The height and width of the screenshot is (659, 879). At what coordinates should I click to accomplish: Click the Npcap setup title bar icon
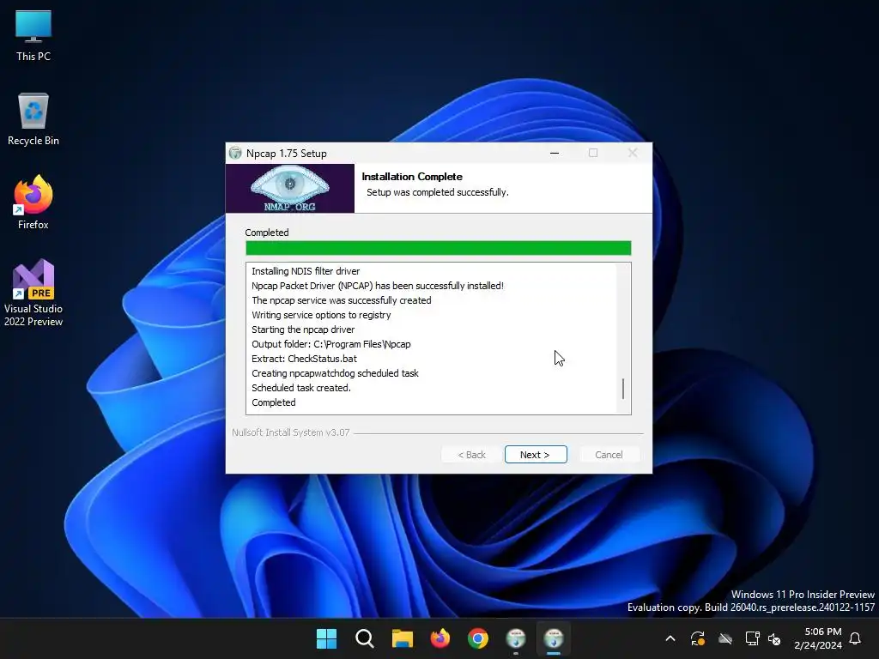point(235,153)
